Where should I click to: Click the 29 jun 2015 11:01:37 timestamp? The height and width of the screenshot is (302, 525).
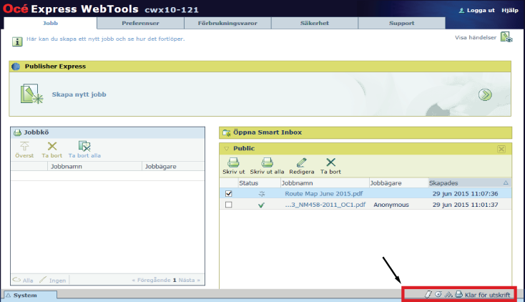click(465, 205)
